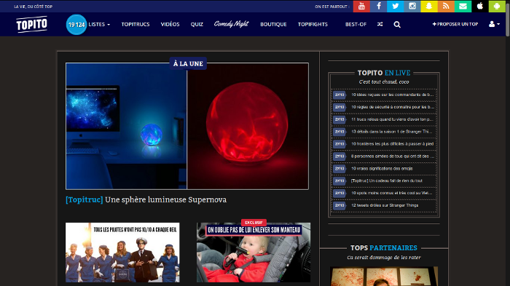Open the Apple iOS app icon
Viewport: 510px width, 286px height.
pyautogui.click(x=479, y=6)
